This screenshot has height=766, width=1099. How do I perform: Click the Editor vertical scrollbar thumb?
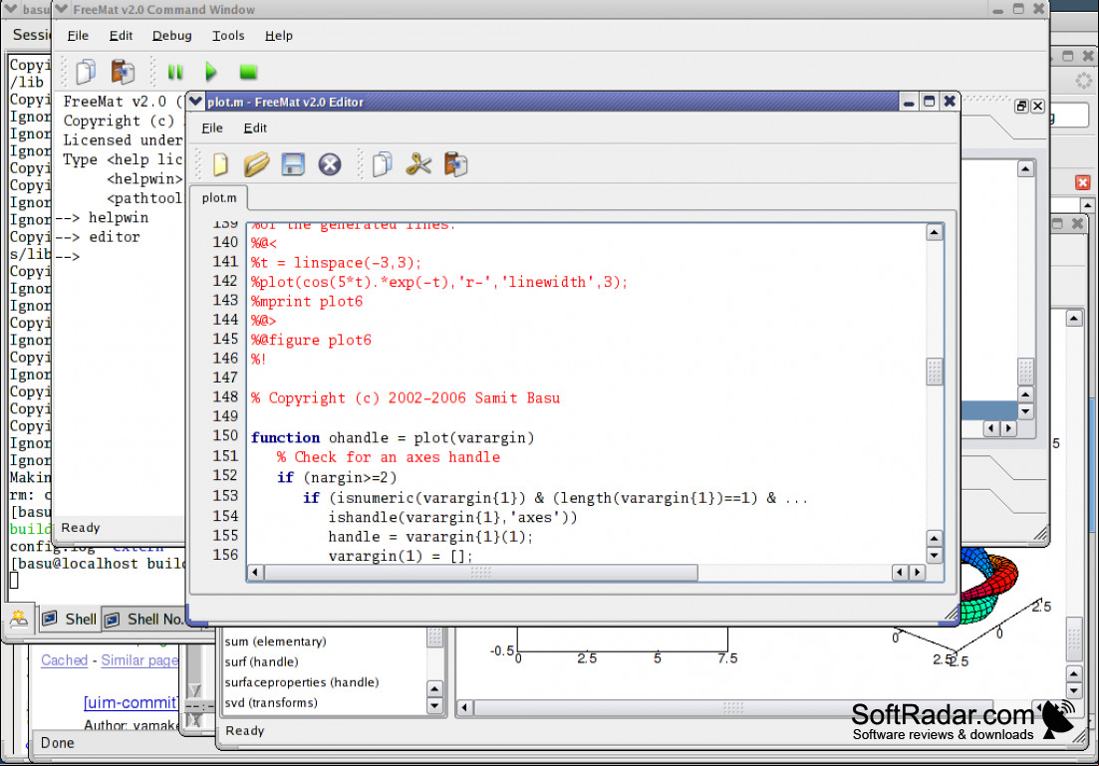(935, 372)
